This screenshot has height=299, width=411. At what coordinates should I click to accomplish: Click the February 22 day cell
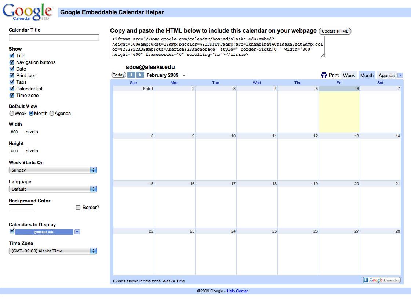pyautogui.click(x=134, y=252)
